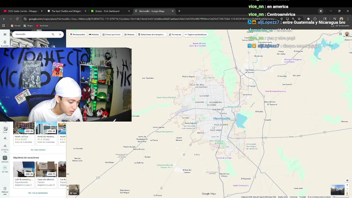Viewport: 352px width, 198px height.
Task: Open the Loft 15 cómodo rental card
Action: 24,175
